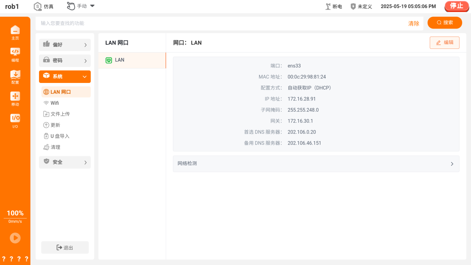This screenshot has width=471, height=265.
Task: Click the 系统 box icon
Action: [x=47, y=76]
